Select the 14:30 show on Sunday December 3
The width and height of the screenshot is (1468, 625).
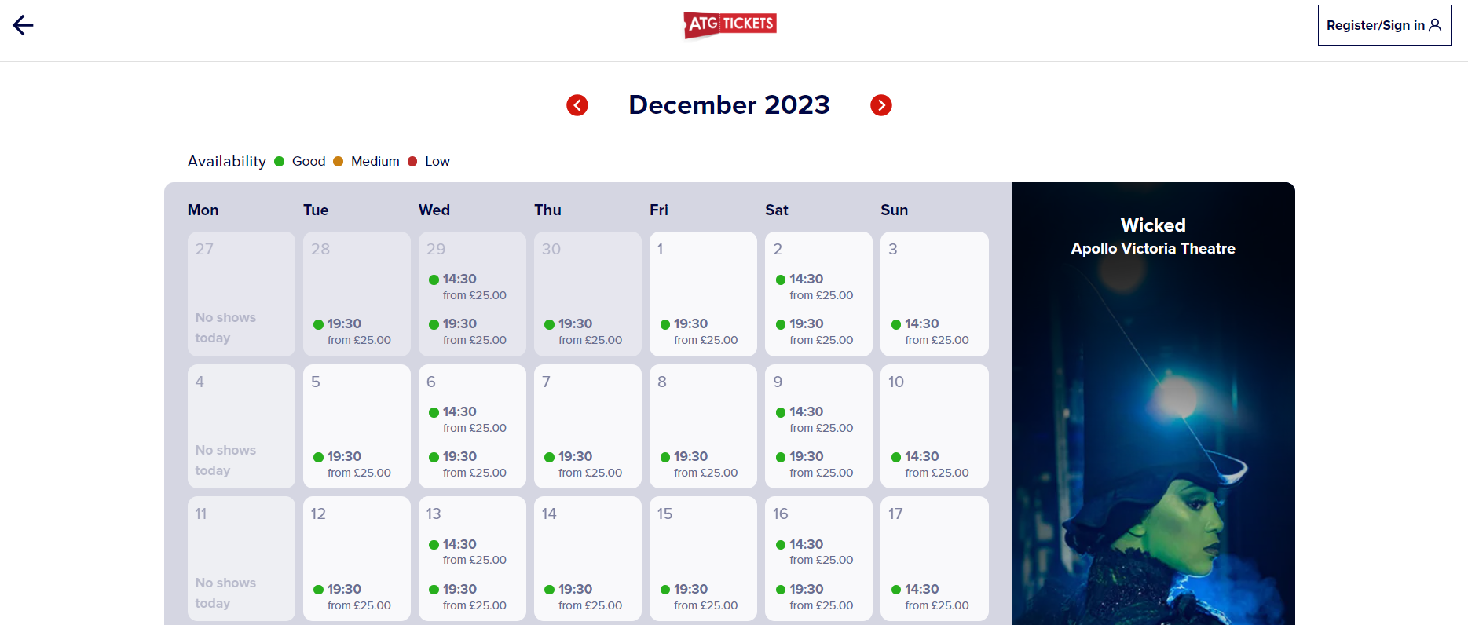(x=921, y=324)
